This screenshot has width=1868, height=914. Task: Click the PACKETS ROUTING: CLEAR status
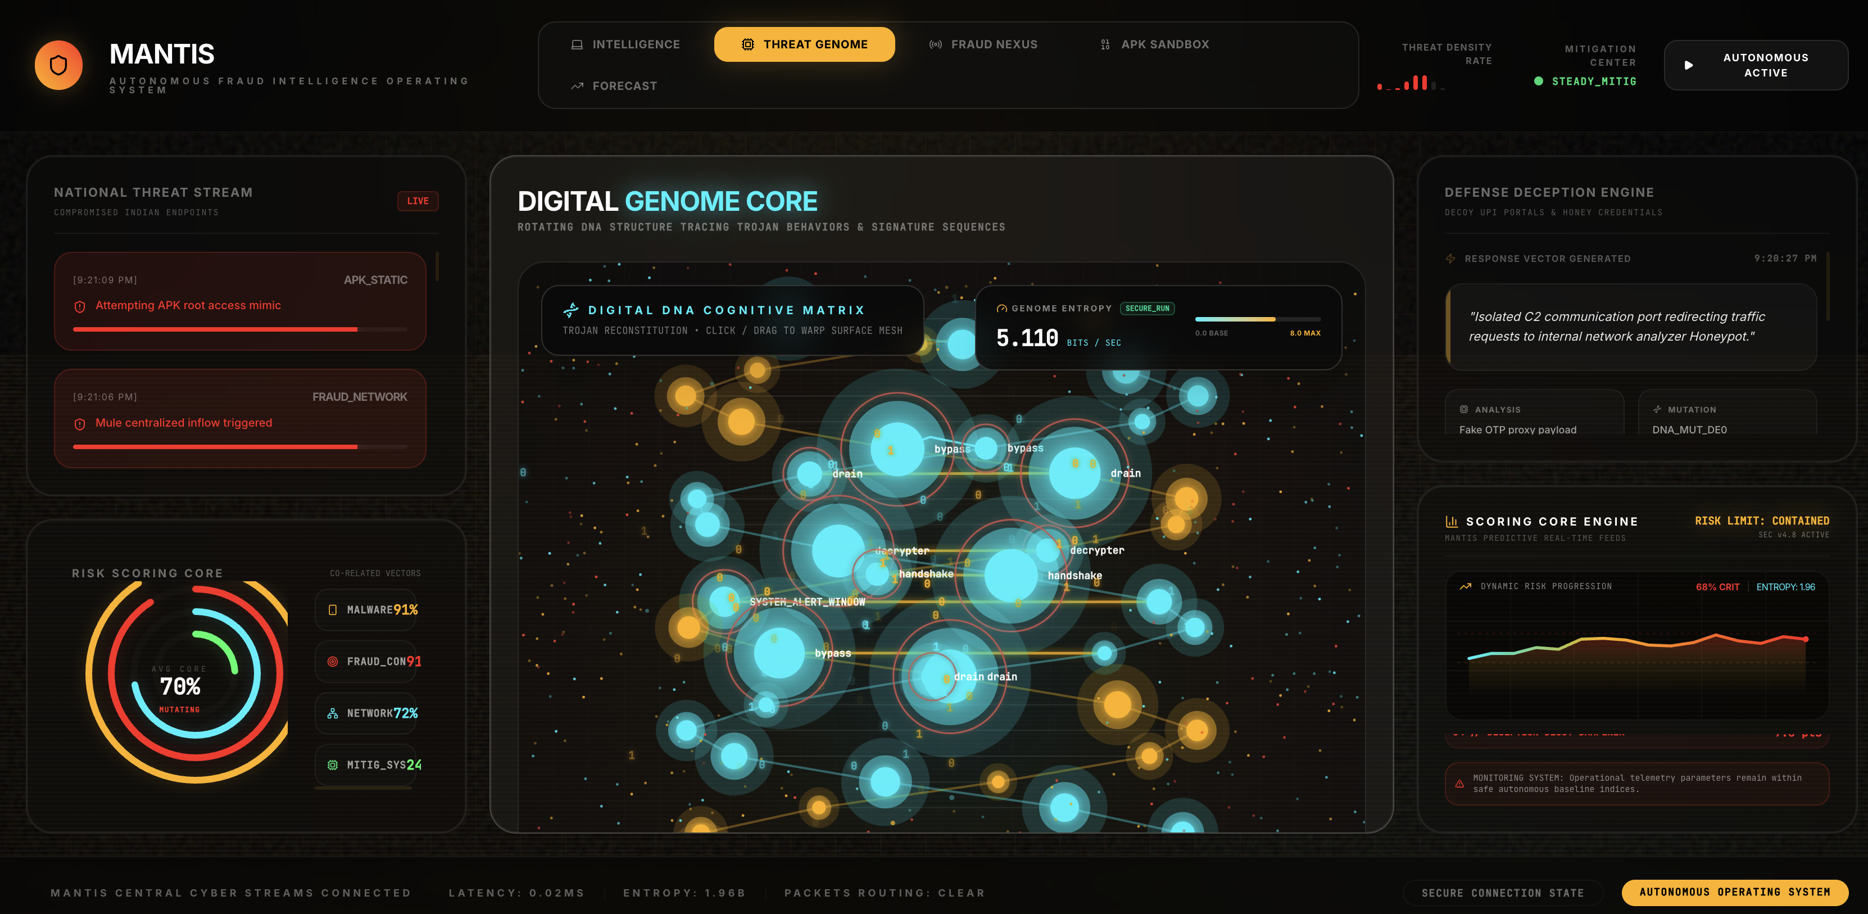(885, 893)
